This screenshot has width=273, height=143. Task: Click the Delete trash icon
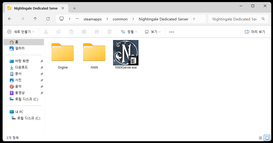click(x=110, y=32)
